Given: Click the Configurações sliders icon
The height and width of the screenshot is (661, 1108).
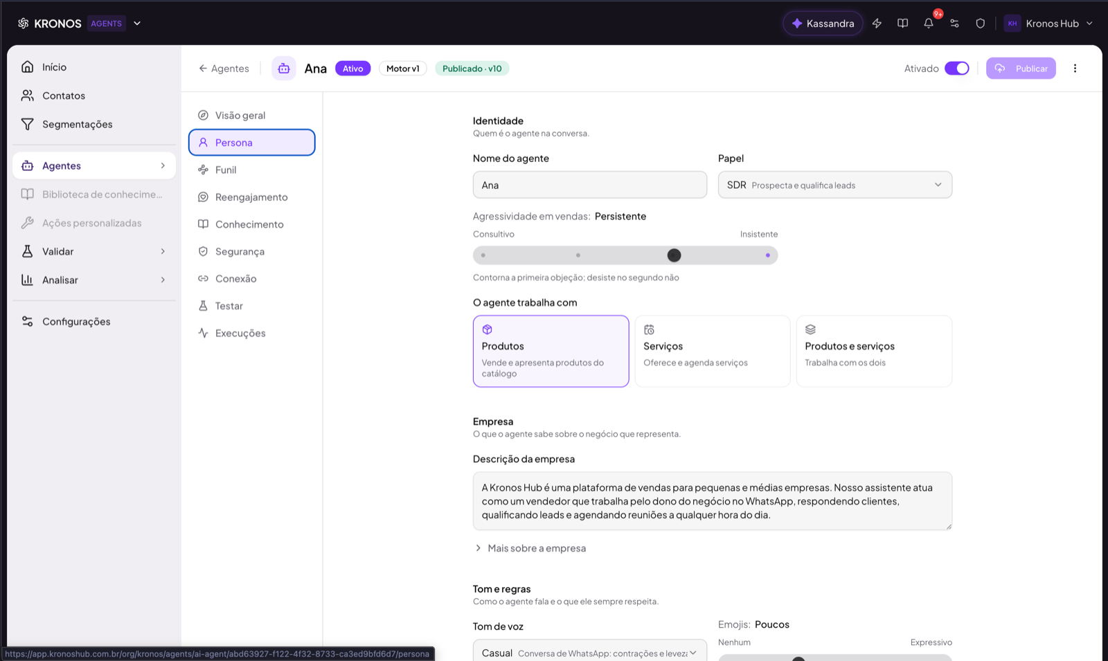Looking at the screenshot, I should coord(28,321).
